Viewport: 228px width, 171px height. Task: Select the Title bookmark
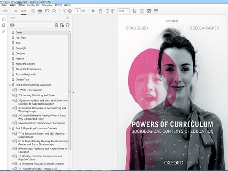[x=18, y=43]
